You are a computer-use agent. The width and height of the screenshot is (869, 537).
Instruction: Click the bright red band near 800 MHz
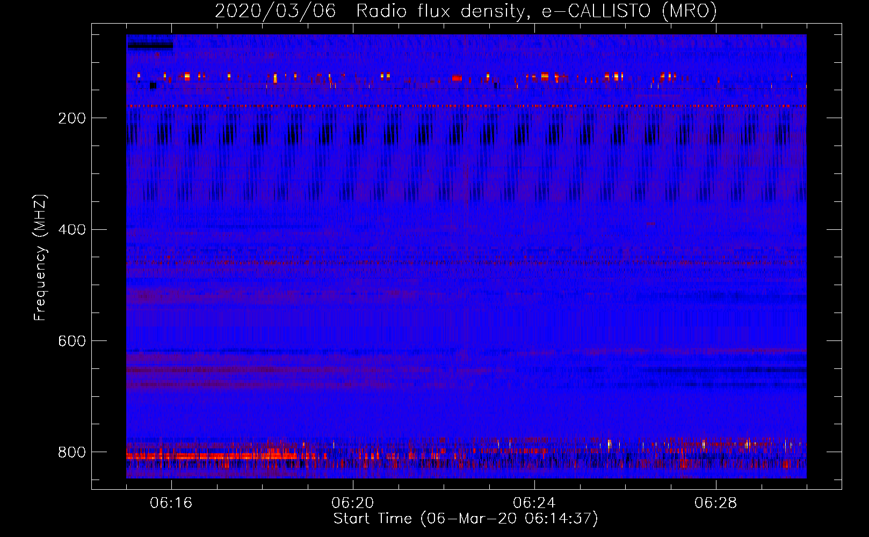tap(212, 456)
